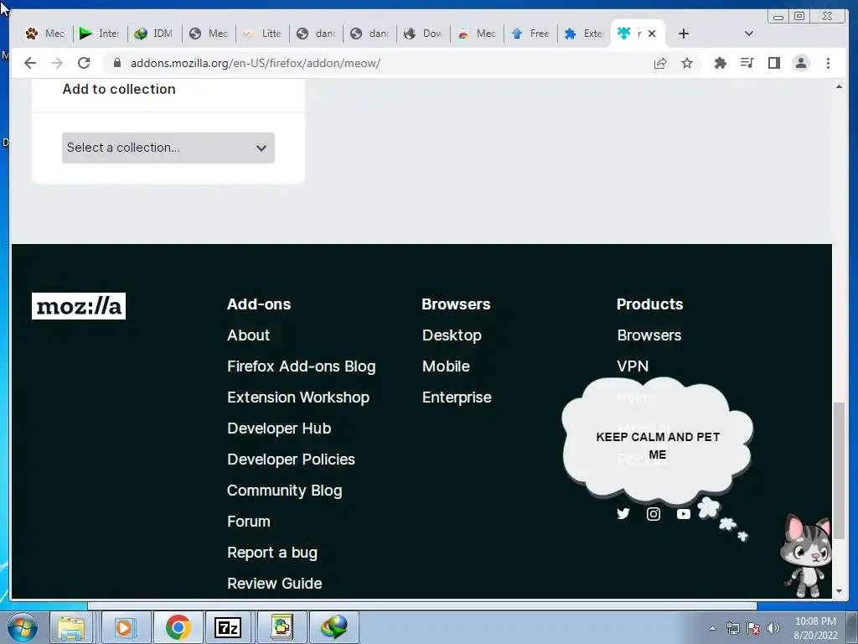Open the Extensions puzzle-piece menu
Viewport: 858px width, 644px height.
(x=721, y=63)
